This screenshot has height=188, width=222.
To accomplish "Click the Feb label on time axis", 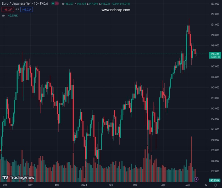I will 111,185.
